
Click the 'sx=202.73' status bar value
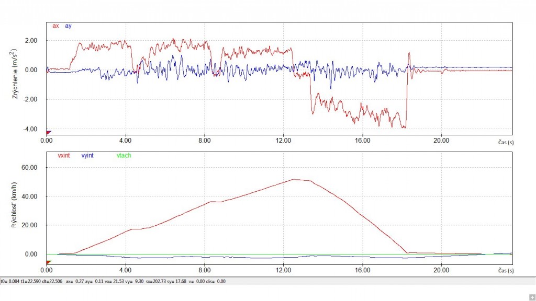(156, 282)
